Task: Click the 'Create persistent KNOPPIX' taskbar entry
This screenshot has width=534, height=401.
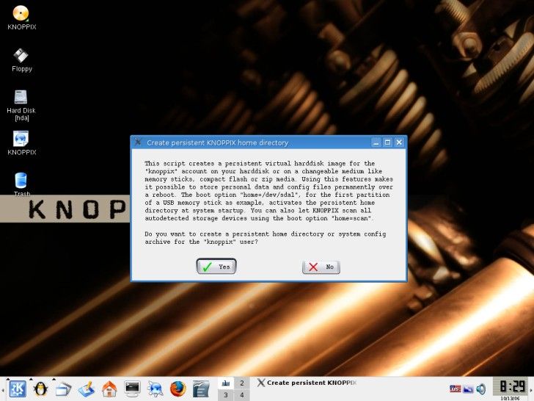Action: click(x=307, y=383)
